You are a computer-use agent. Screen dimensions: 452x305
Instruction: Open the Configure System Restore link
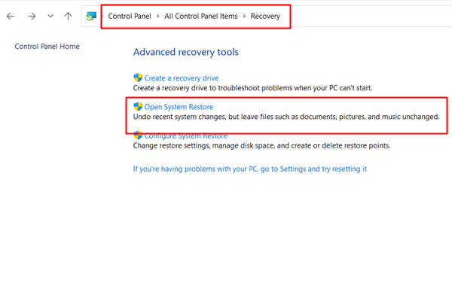click(185, 136)
